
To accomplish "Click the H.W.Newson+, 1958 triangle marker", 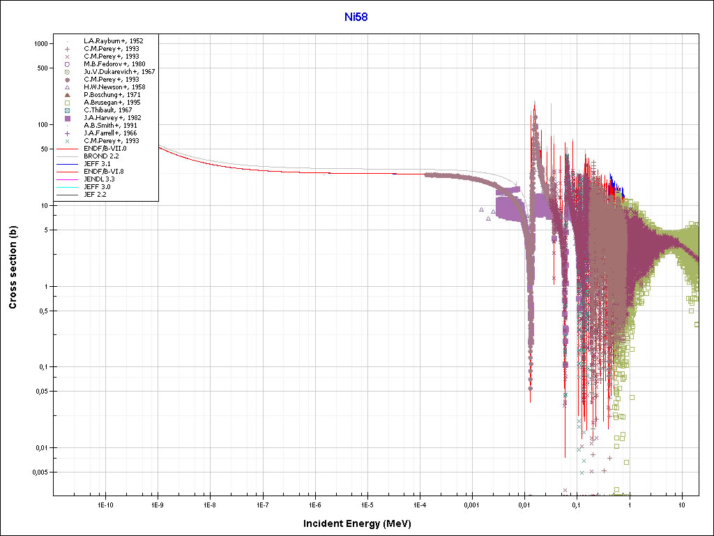I will pyautogui.click(x=67, y=87).
